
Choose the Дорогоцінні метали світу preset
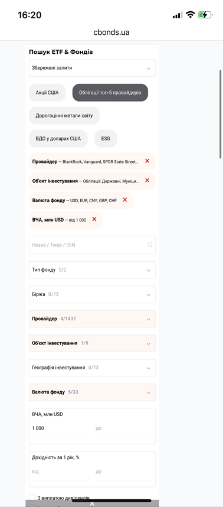[64, 115]
